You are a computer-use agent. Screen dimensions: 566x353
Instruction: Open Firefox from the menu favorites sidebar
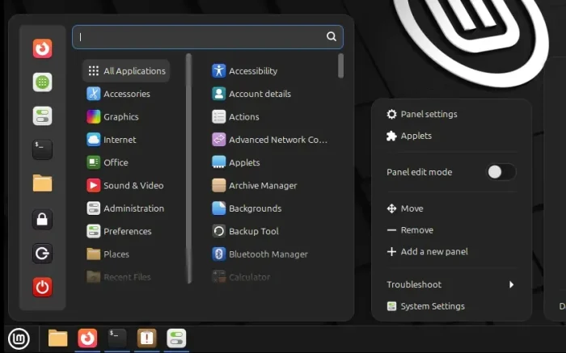(43, 48)
